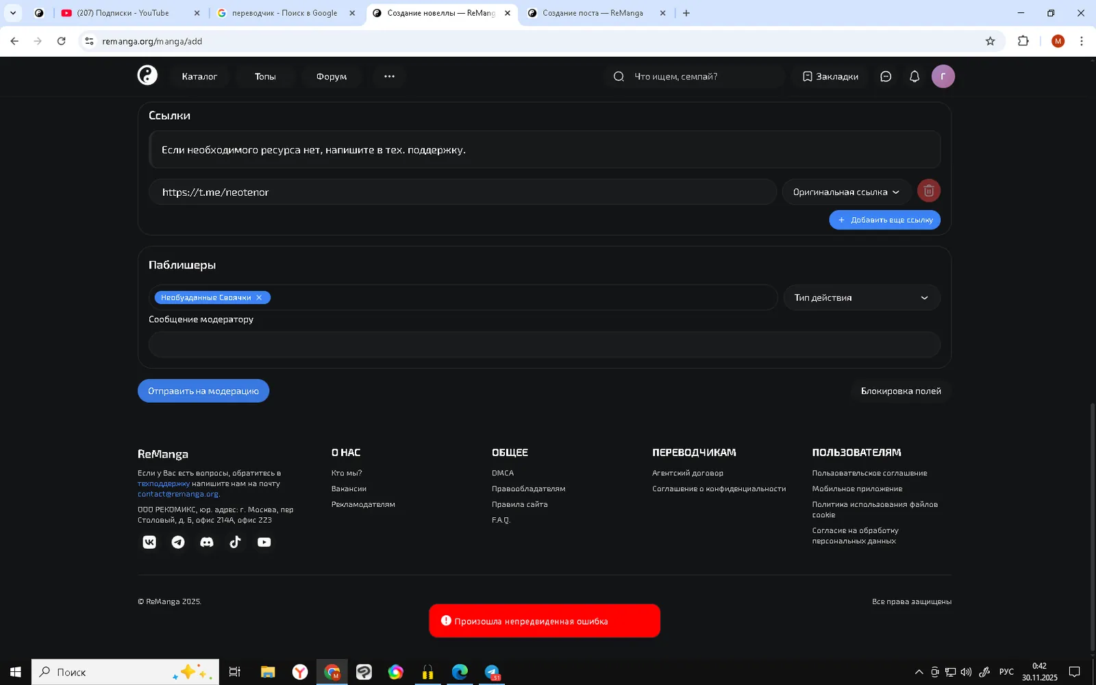This screenshot has height=685, width=1096.
Task: Open Правообладателям footer link
Action: coord(529,489)
